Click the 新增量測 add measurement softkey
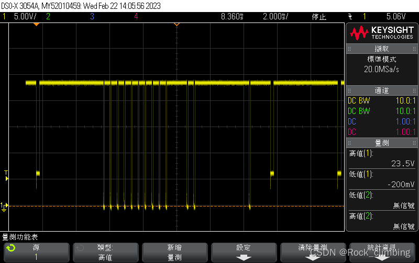This screenshot has width=419, height=263. coord(175,253)
